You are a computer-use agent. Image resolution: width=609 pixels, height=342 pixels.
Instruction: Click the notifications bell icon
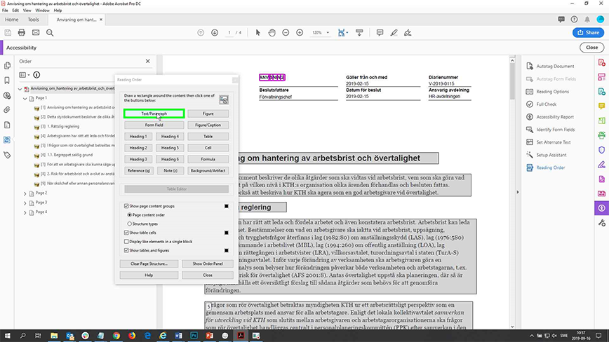point(587,20)
